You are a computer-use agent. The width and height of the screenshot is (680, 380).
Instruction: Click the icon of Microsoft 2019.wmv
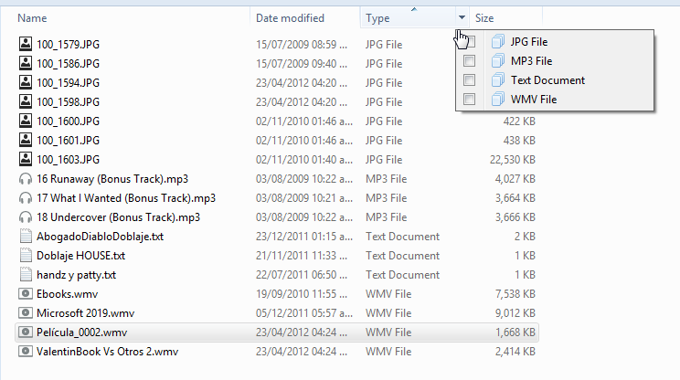pyautogui.click(x=26, y=313)
